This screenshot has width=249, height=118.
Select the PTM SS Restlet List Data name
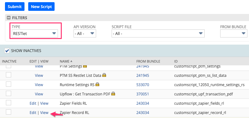point(80,76)
